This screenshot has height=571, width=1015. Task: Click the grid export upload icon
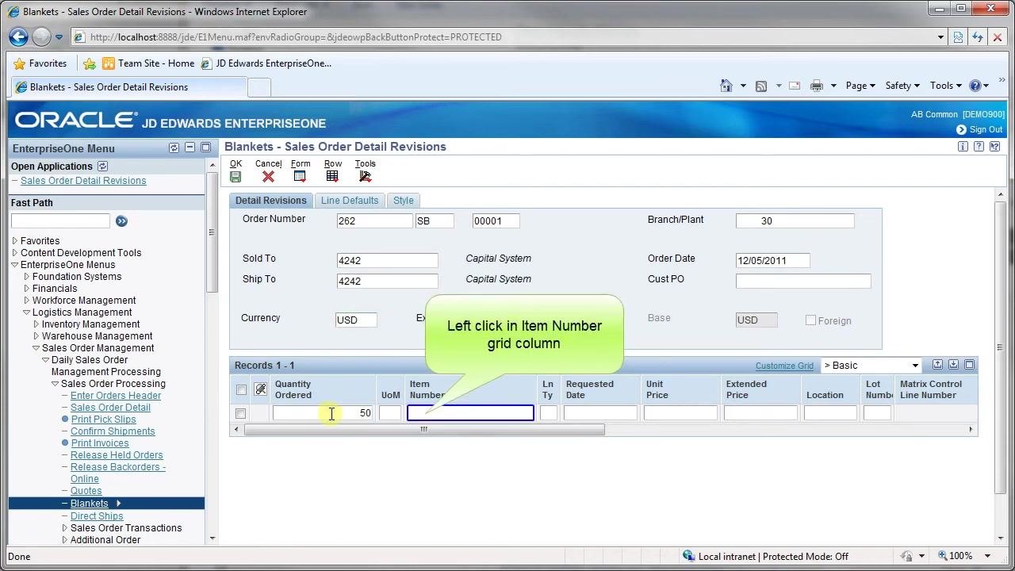937,365
